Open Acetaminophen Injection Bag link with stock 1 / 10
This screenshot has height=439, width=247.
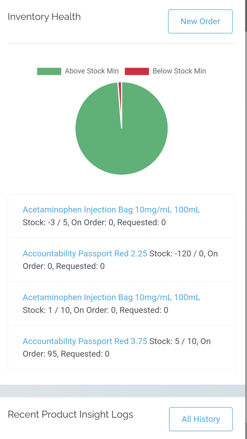pos(111,297)
